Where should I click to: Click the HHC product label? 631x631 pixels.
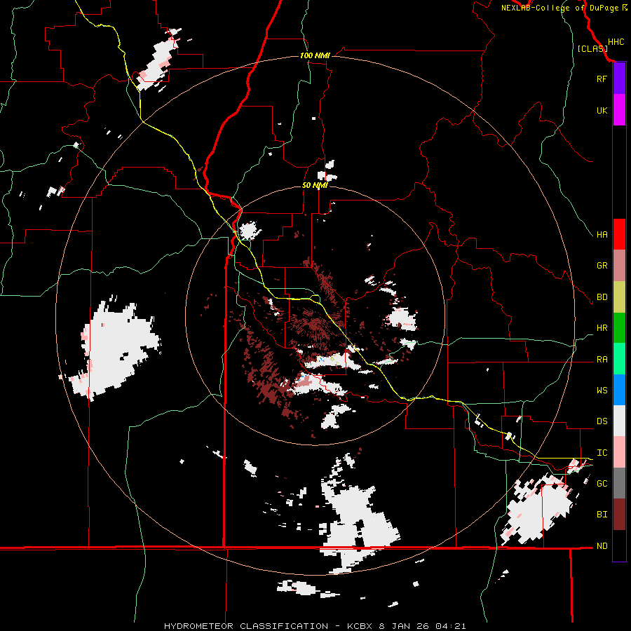[x=616, y=42]
